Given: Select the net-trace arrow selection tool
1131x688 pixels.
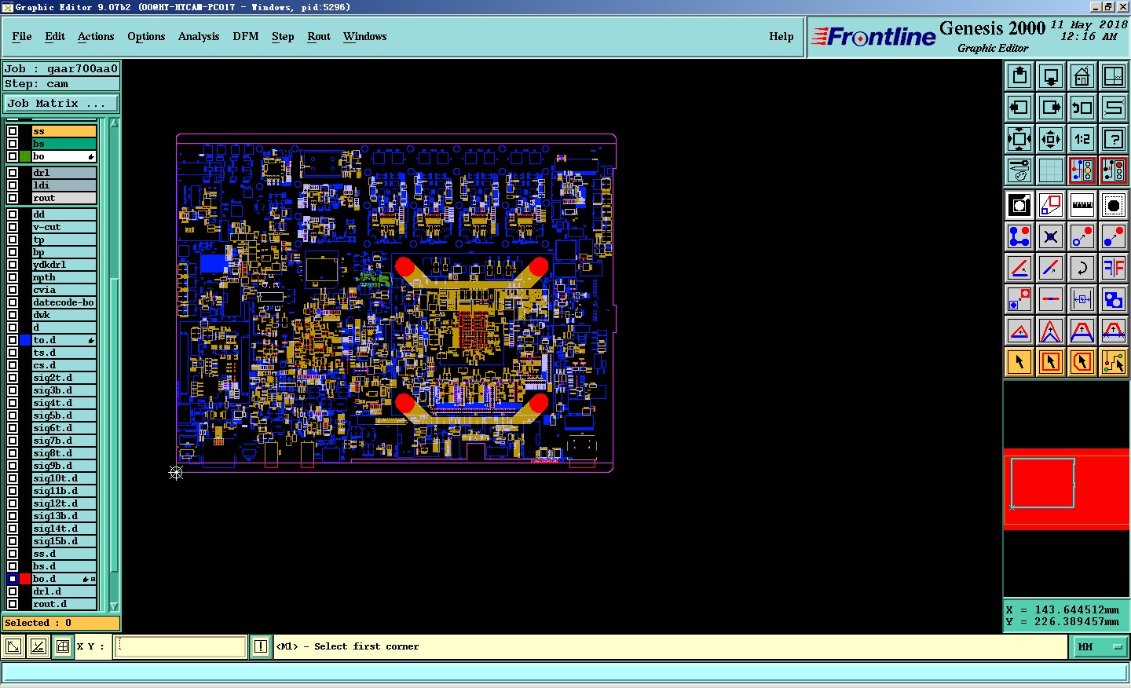Looking at the screenshot, I should (x=1114, y=362).
